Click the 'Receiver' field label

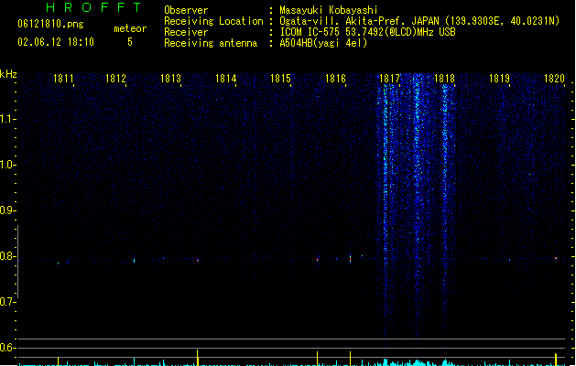186,32
